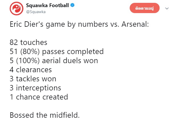The image size is (177, 120).
Task: Click the '4 clearances' line
Action: pyautogui.click(x=31, y=70)
